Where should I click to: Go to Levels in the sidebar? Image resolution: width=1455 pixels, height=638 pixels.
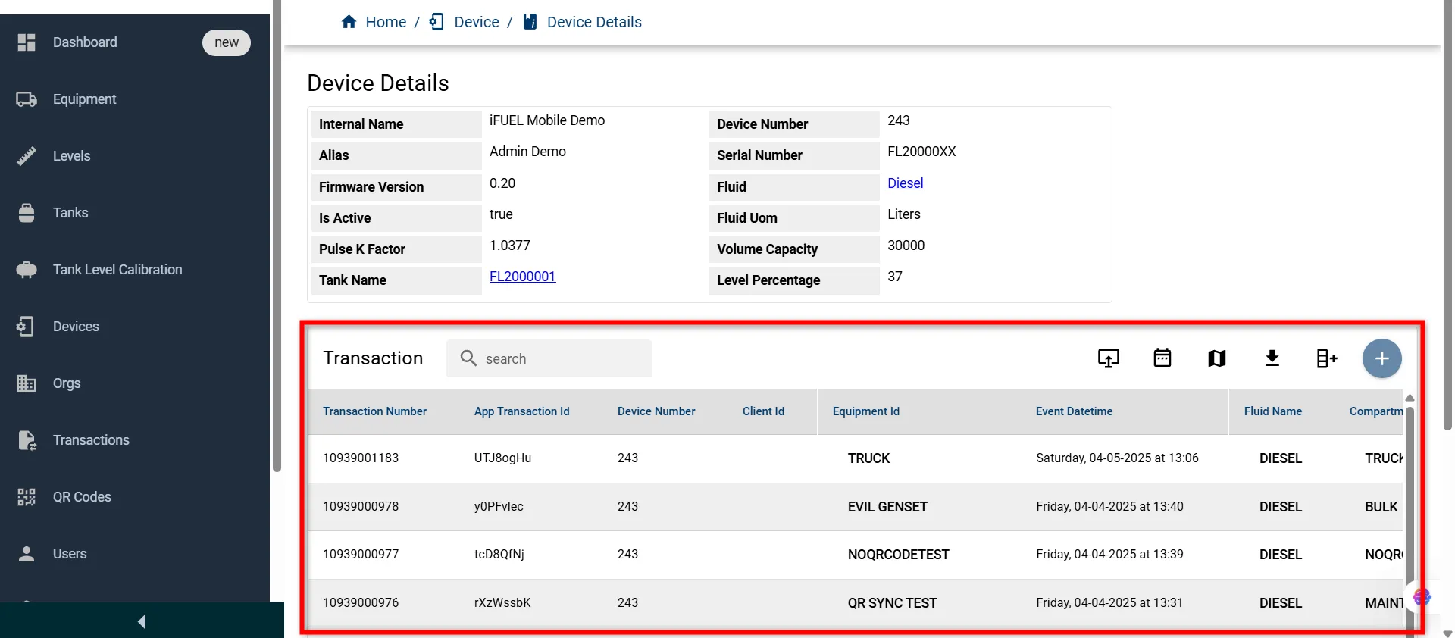(71, 156)
